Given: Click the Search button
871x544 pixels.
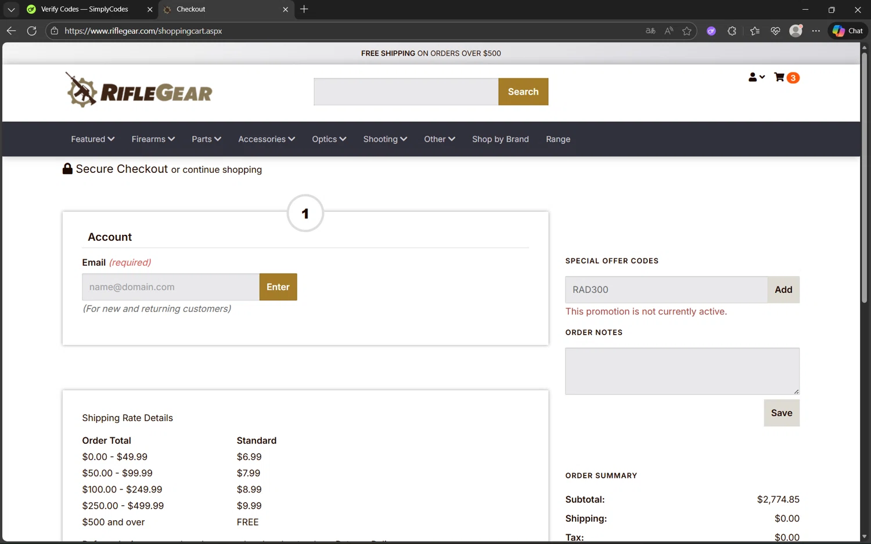Looking at the screenshot, I should click(523, 92).
